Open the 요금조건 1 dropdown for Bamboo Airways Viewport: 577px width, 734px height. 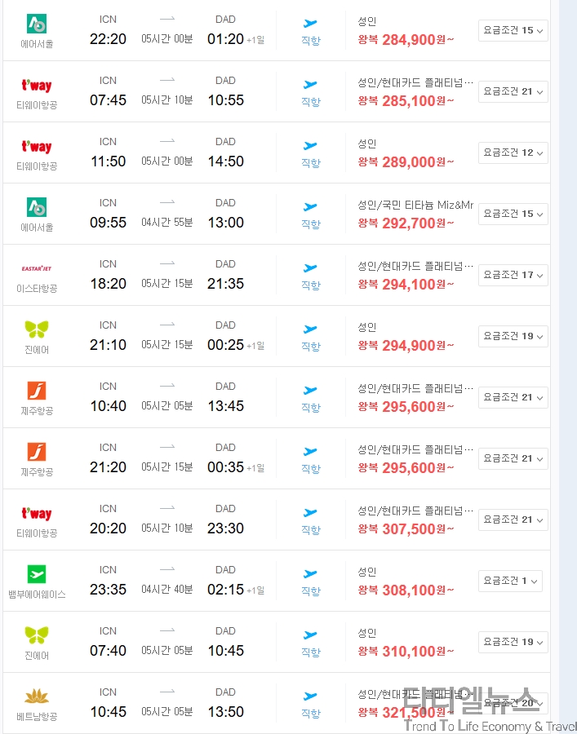click(510, 581)
